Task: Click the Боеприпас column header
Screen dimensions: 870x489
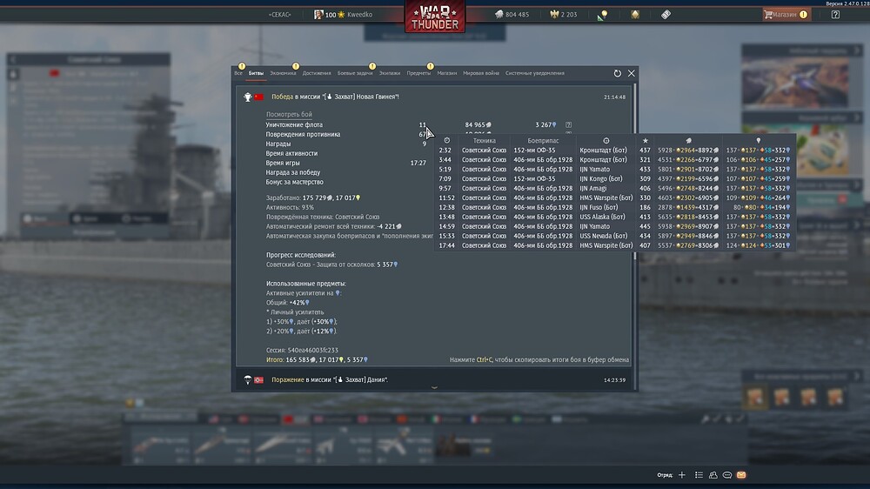Action: (543, 141)
